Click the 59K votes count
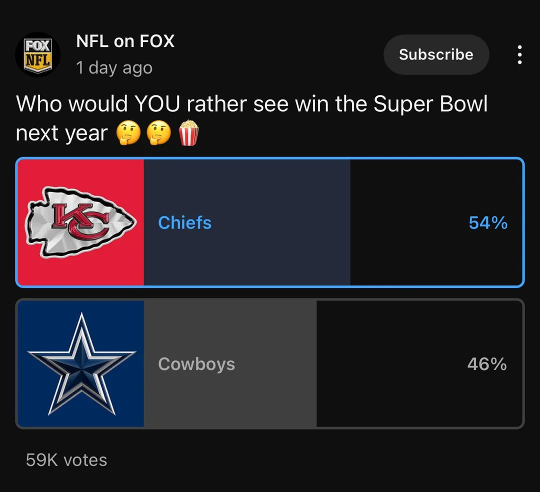Viewport: 540px width, 492px height. [x=66, y=460]
